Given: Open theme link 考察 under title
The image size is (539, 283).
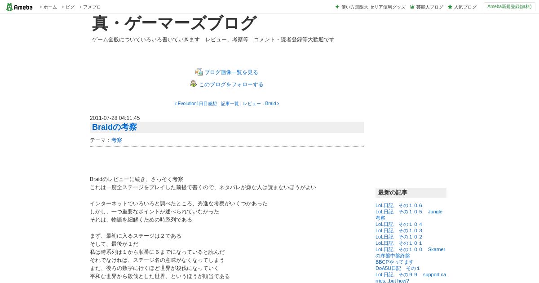Looking at the screenshot, I should click(117, 140).
